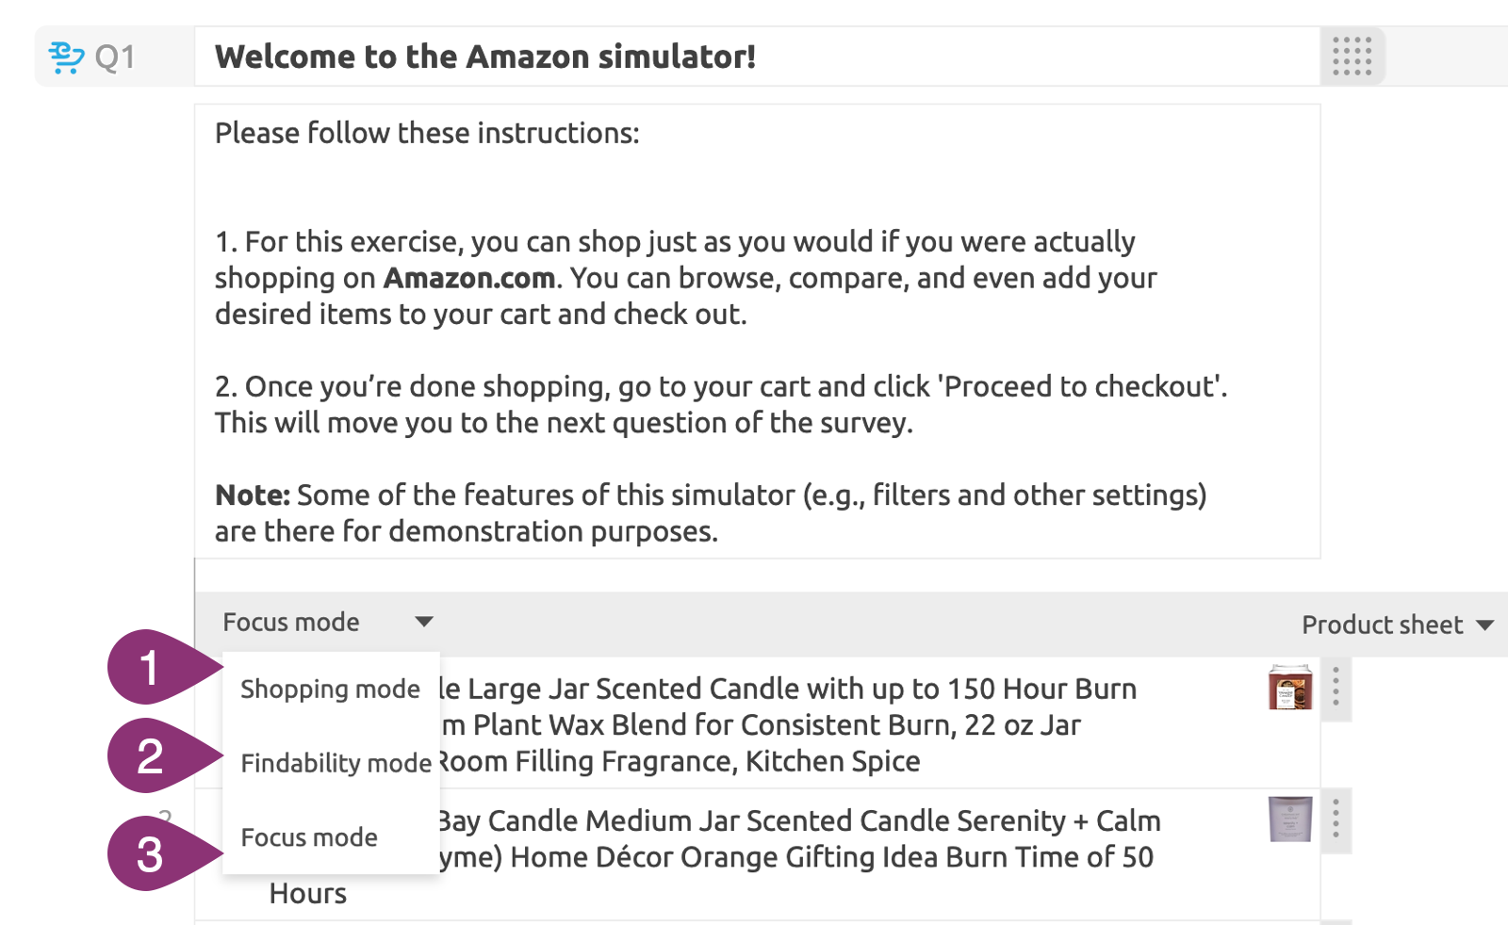Image resolution: width=1508 pixels, height=925 pixels.
Task: Pick Focus mode option in the open list
Action: pos(309,837)
